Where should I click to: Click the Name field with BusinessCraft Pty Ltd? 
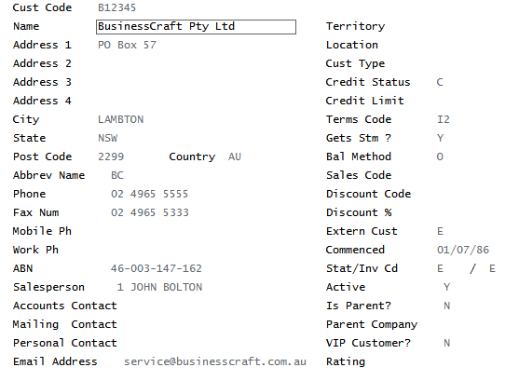click(196, 27)
